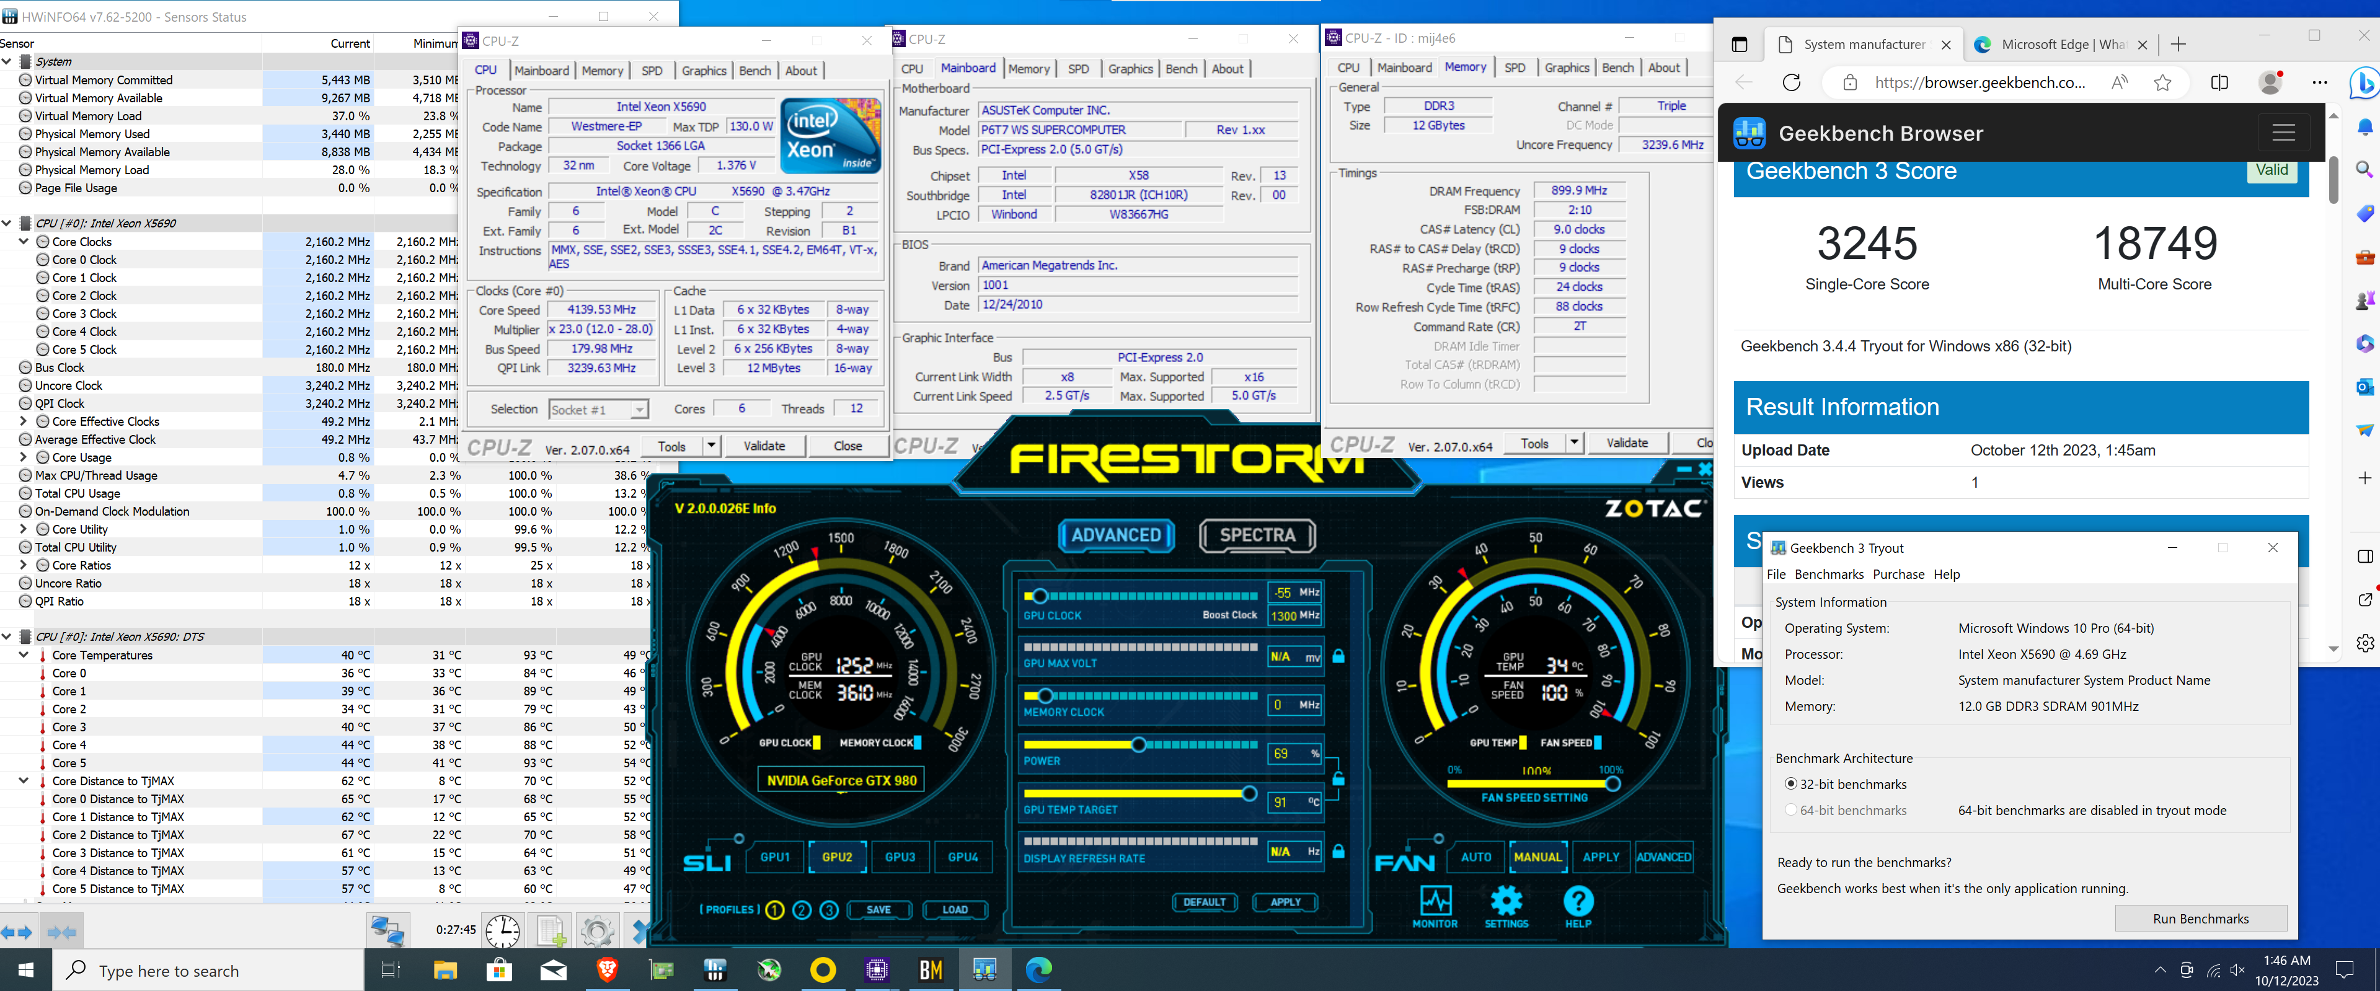Switch to Bench tab in CPU-Z CPU window

(x=755, y=71)
